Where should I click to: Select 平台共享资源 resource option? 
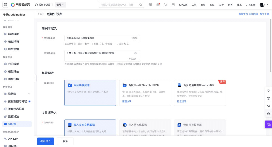90,93
